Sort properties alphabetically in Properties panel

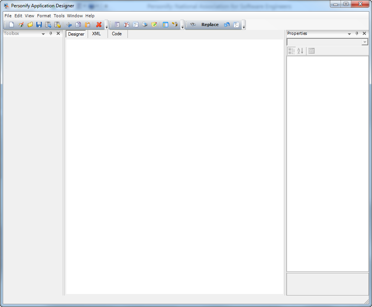click(x=300, y=50)
